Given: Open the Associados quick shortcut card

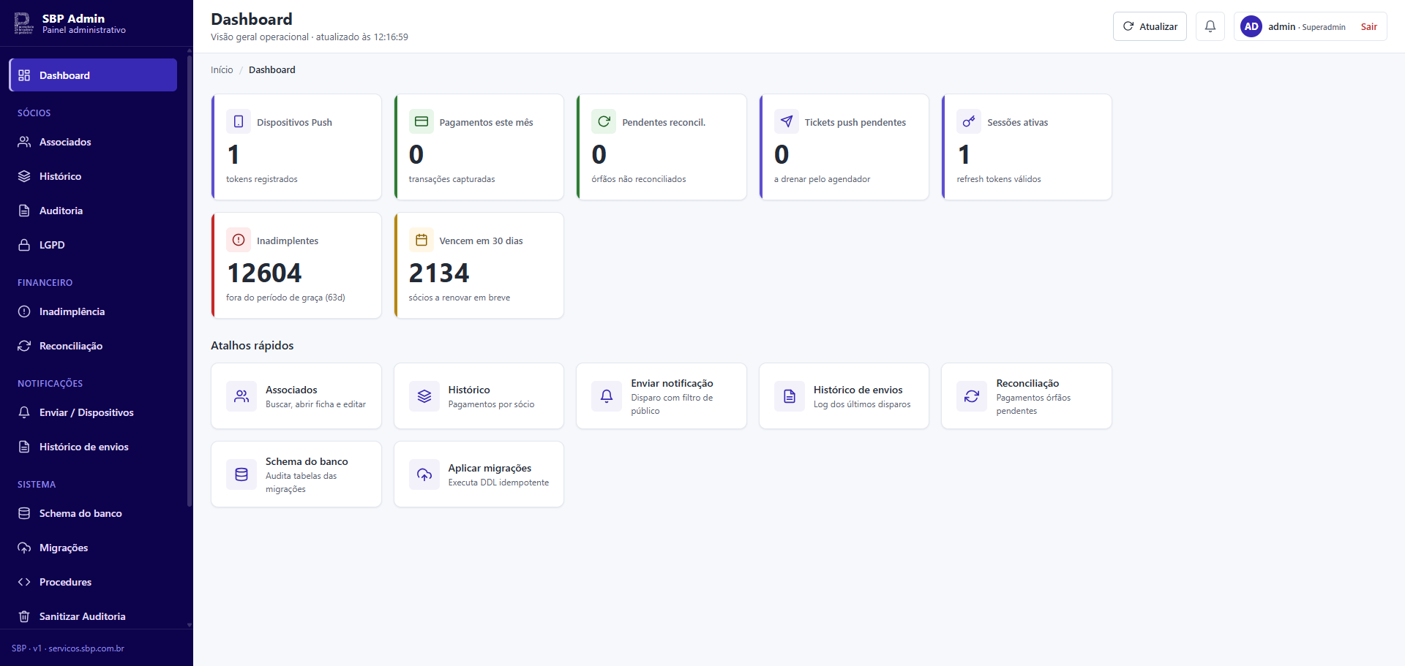Looking at the screenshot, I should (x=296, y=396).
